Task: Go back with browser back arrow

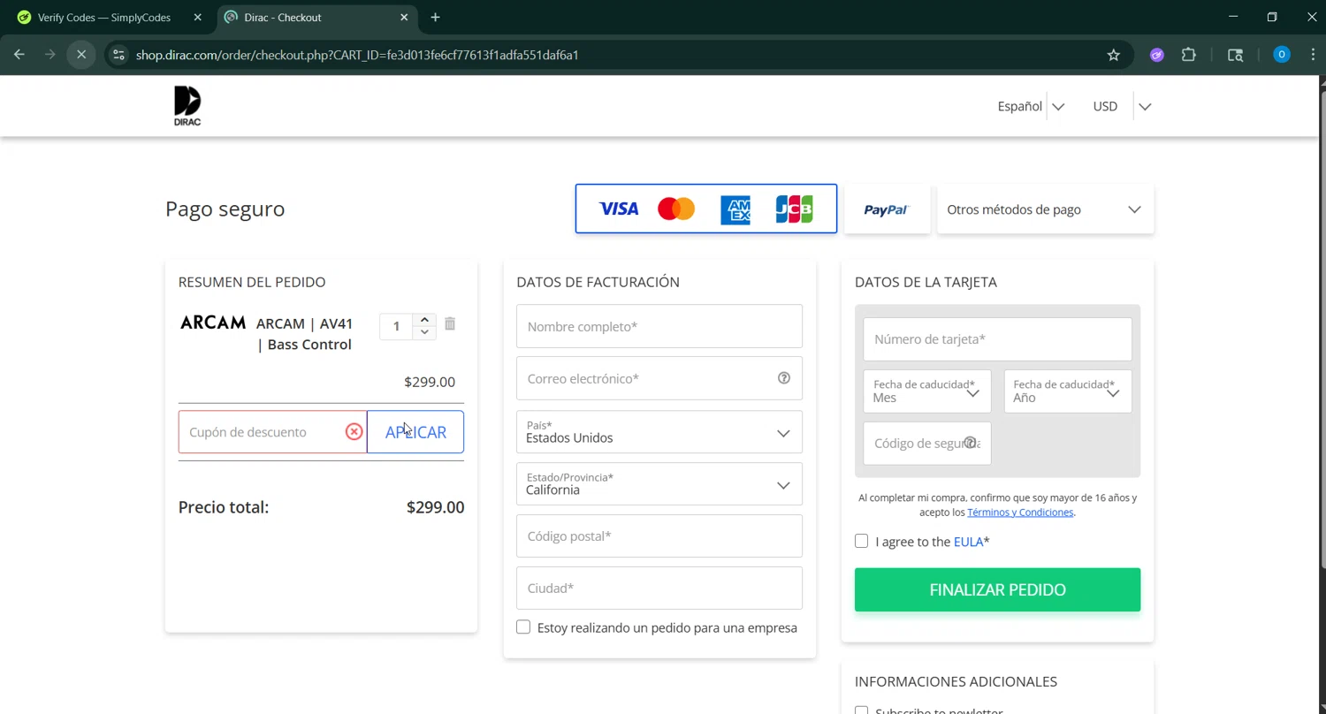Action: point(19,55)
